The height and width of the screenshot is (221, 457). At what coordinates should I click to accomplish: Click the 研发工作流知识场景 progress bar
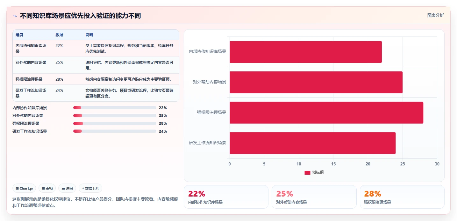pos(115,131)
